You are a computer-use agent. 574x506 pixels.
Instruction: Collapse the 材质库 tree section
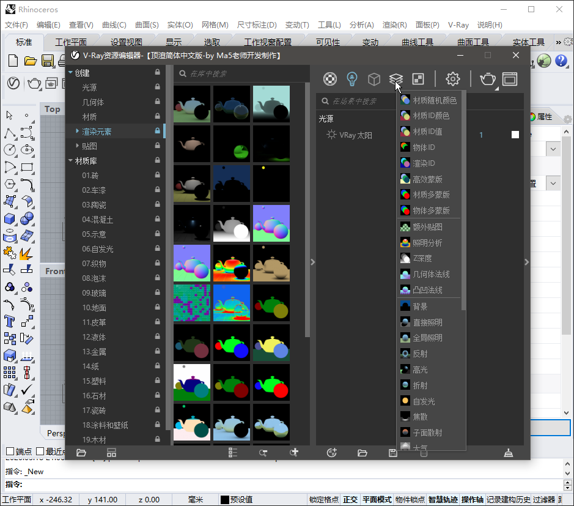[x=70, y=160]
